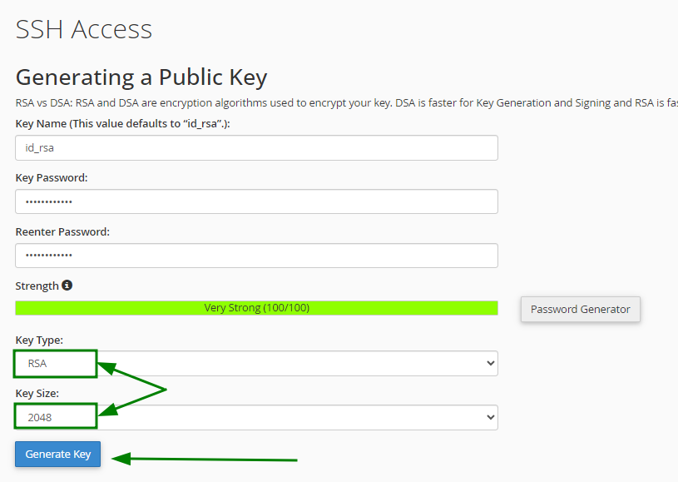Select the RSA value in Key Type

37,364
